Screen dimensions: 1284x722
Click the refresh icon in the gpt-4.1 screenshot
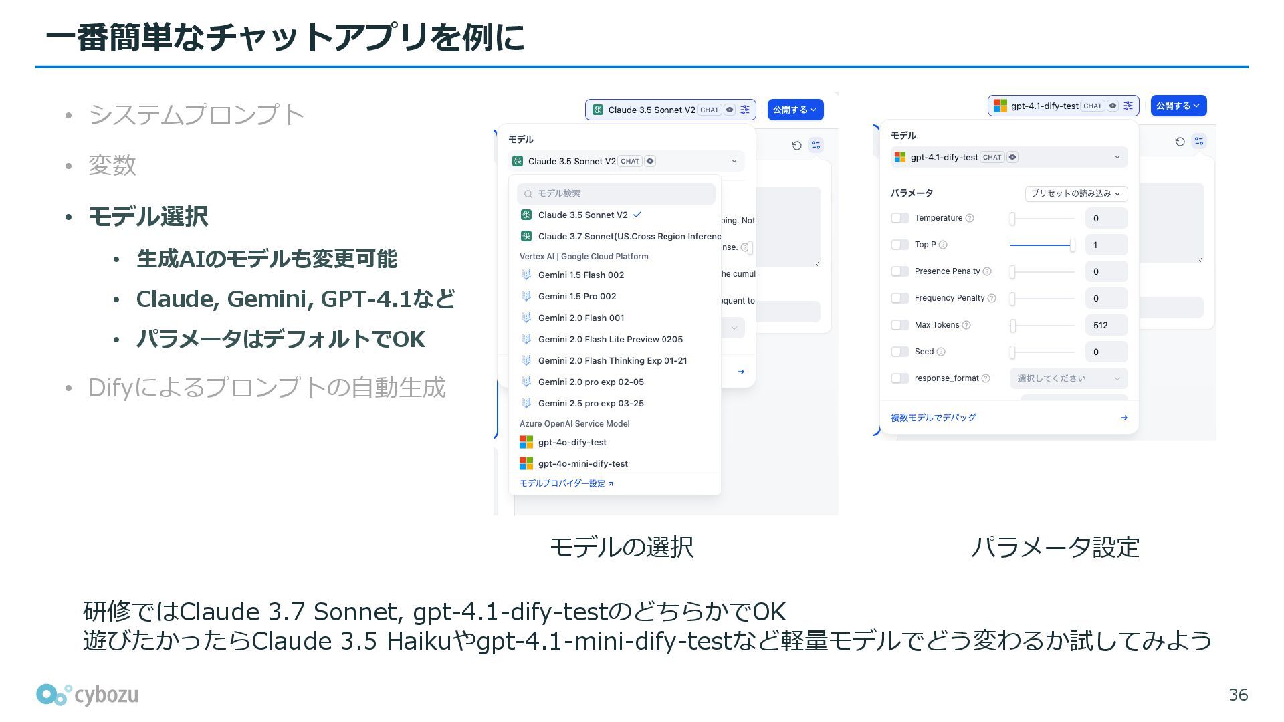[x=1180, y=142]
